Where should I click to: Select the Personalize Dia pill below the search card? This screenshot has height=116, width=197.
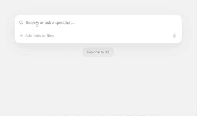[98, 52]
